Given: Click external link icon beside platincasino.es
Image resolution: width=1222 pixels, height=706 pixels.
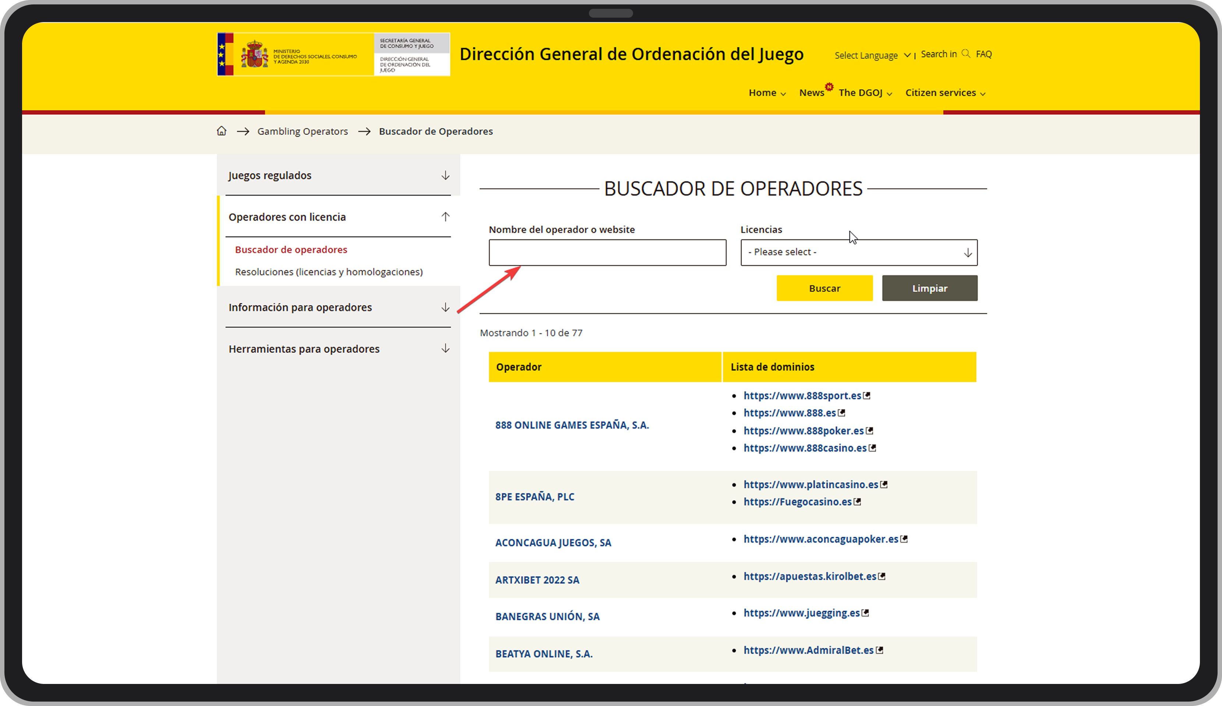Looking at the screenshot, I should [884, 485].
